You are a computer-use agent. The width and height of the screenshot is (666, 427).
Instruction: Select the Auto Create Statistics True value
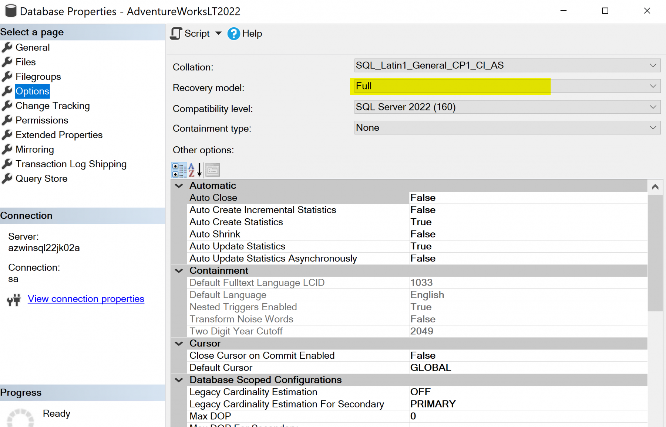click(x=528, y=222)
